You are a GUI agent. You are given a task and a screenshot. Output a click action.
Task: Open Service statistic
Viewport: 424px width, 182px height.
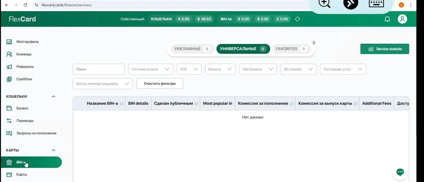point(385,49)
